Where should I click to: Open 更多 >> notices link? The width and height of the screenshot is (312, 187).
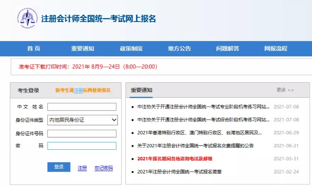pyautogui.click(x=285, y=90)
